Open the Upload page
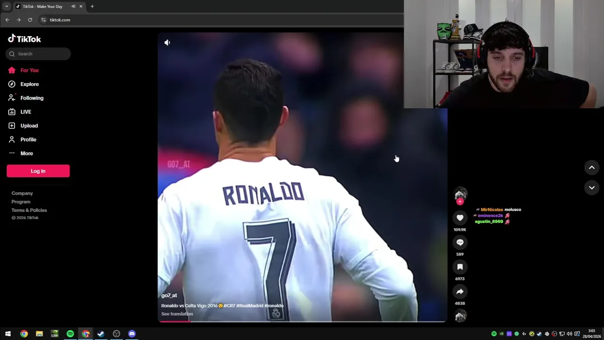 pos(23,126)
